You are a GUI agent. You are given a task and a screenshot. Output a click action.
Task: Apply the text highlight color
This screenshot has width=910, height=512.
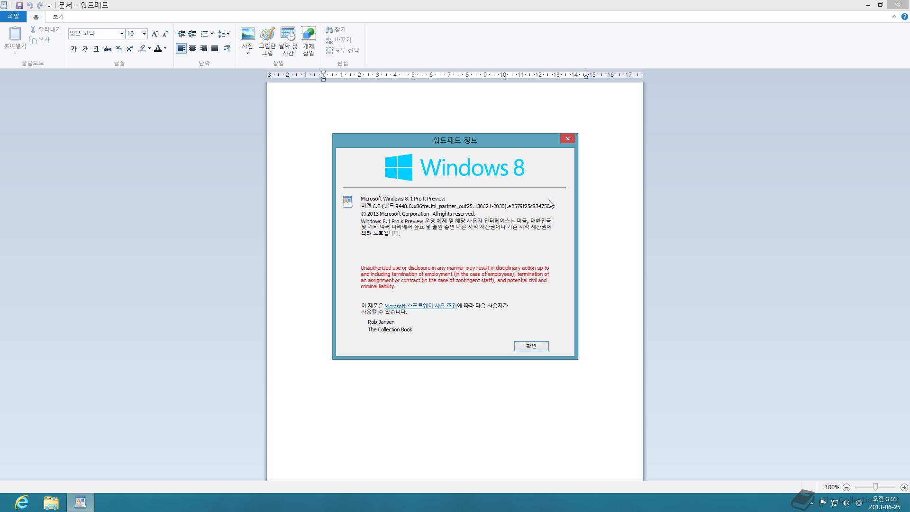click(142, 48)
